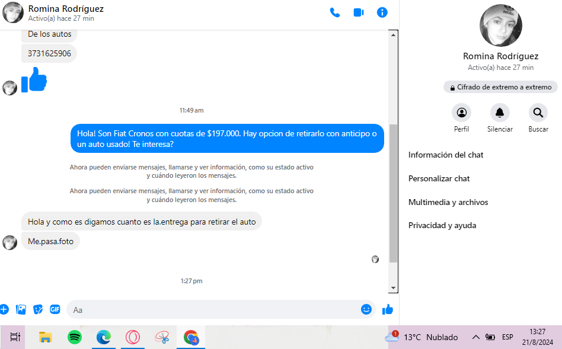Start a video call in chat header
The height and width of the screenshot is (349, 562).
pyautogui.click(x=359, y=12)
